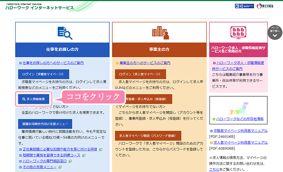This screenshot has width=283, height=172.
Task: Click the [PDF:40890KB] size label
Action: (x=222, y=149)
